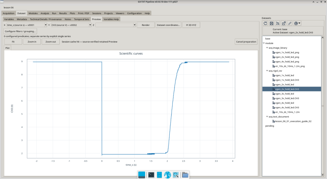Viewport: 327px width, 179px height.
Task: Open the Analysis tab
Action: point(45,13)
